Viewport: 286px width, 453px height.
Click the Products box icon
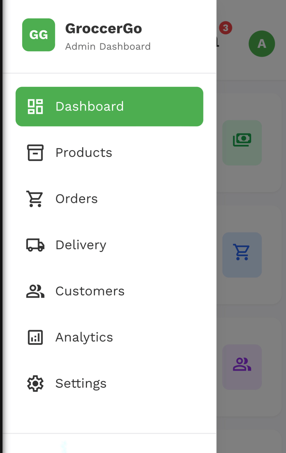[x=35, y=153]
